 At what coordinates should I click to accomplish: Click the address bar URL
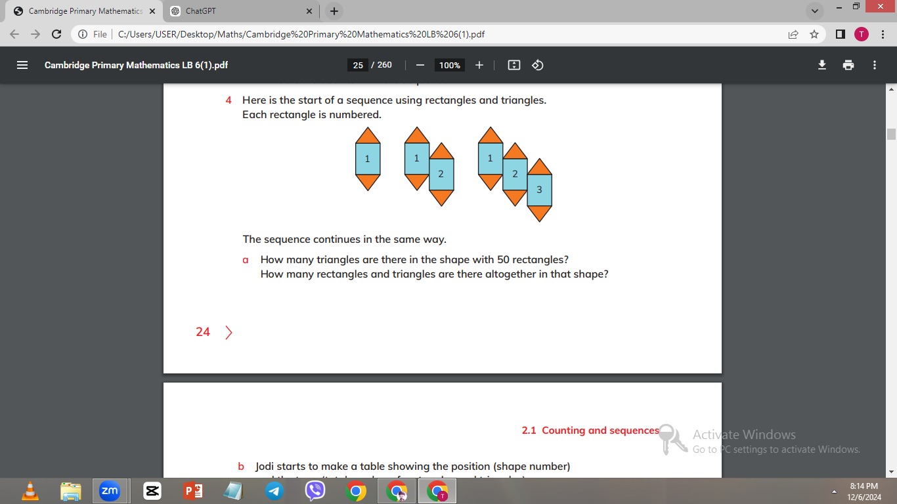tap(301, 34)
